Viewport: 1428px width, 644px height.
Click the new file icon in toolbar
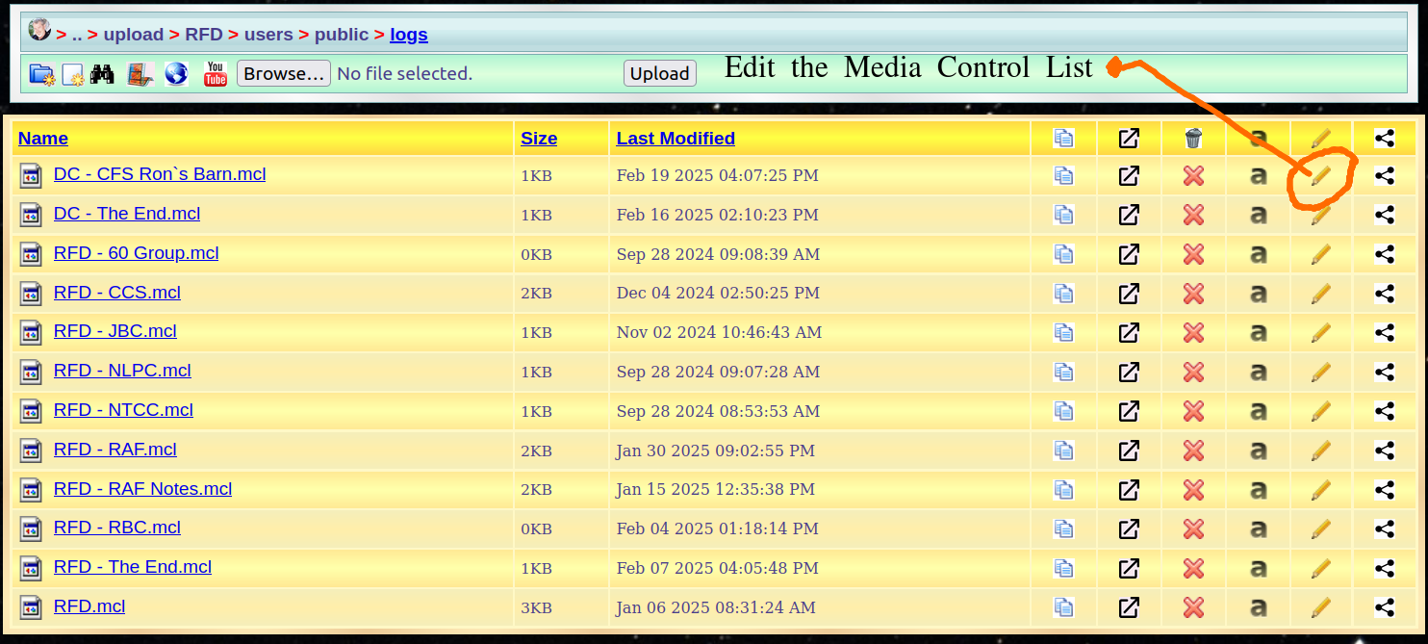(x=73, y=74)
